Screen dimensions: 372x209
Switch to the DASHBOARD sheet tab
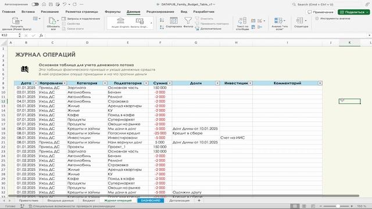151,200
